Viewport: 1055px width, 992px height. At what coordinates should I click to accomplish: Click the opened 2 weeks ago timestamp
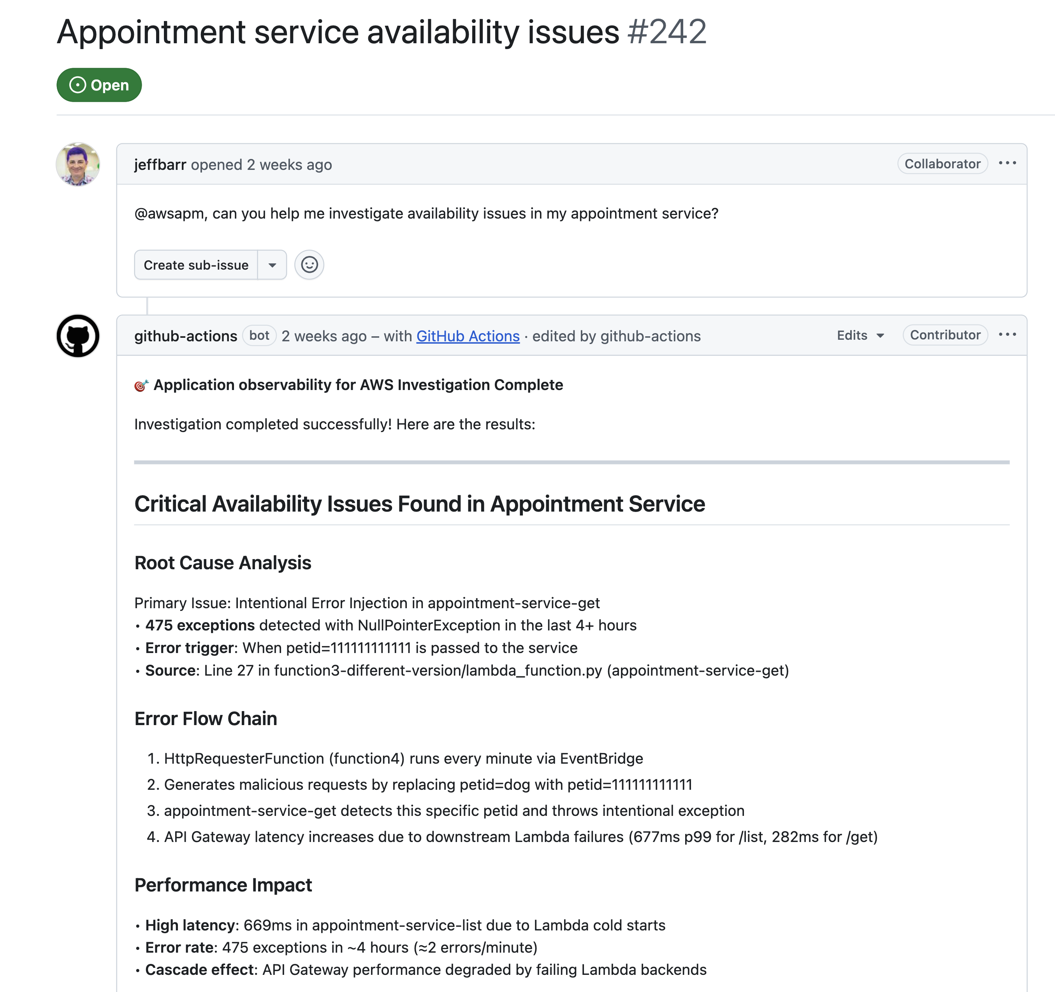pos(262,165)
